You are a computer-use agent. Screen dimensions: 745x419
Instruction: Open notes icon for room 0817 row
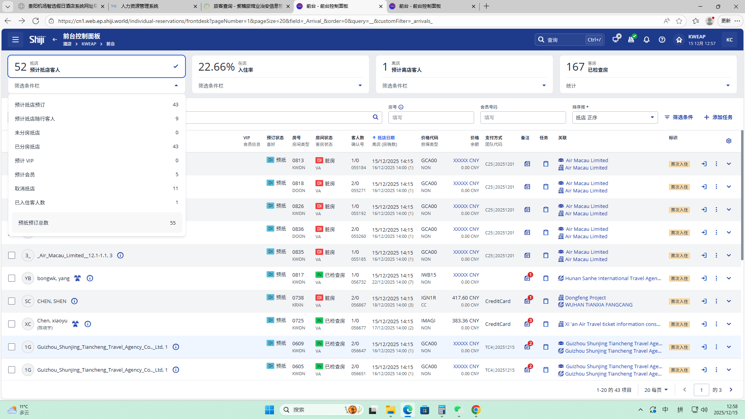click(x=527, y=278)
